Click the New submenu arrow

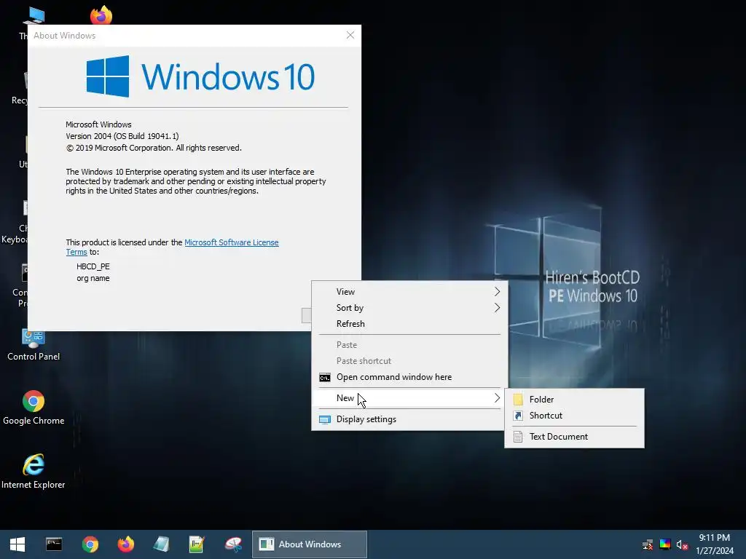[497, 398]
